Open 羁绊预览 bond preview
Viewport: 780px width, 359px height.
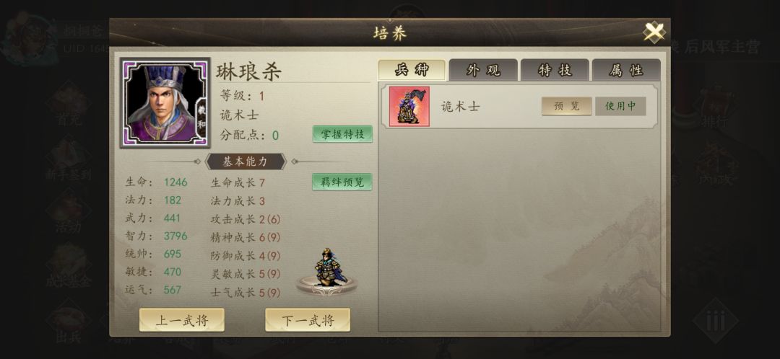[x=342, y=182]
